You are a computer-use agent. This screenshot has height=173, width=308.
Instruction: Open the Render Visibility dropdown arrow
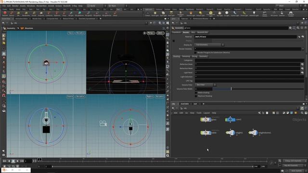pos(303,49)
